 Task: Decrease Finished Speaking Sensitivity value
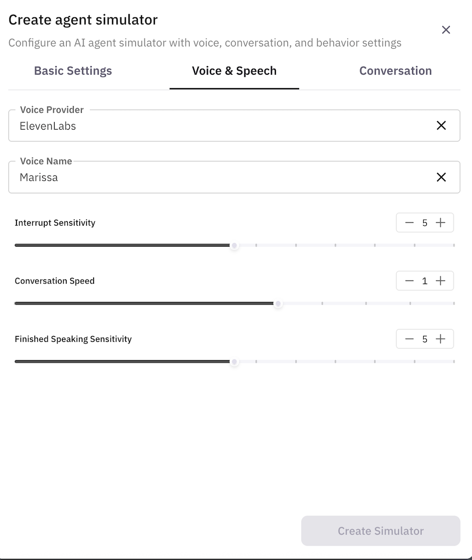coord(409,339)
